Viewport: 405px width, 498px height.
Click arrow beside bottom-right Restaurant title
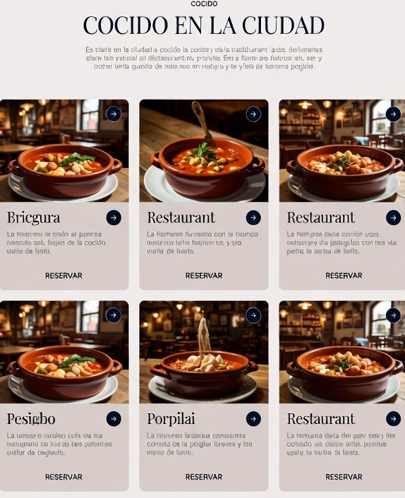[393, 418]
